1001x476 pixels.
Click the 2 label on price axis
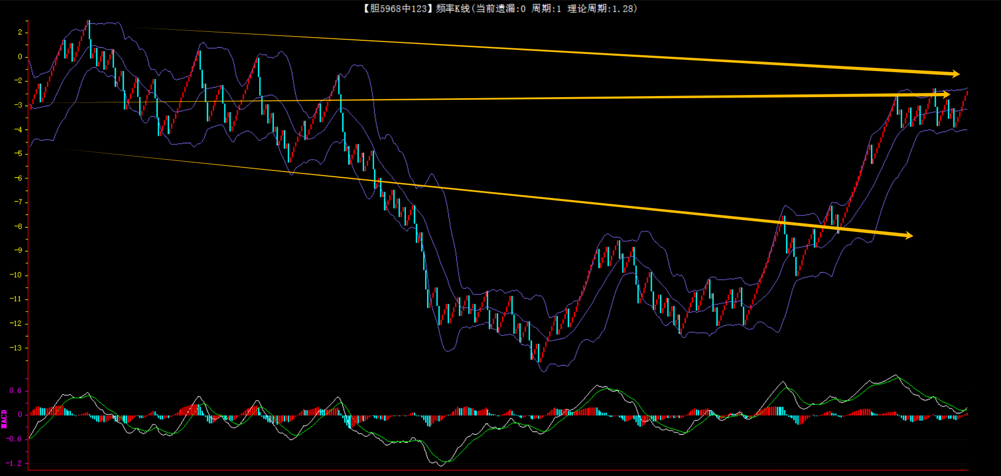(20, 32)
